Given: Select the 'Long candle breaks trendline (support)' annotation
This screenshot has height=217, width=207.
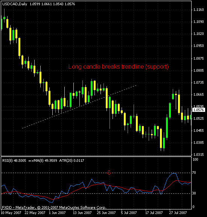Looking at the screenshot, I should point(119,66).
